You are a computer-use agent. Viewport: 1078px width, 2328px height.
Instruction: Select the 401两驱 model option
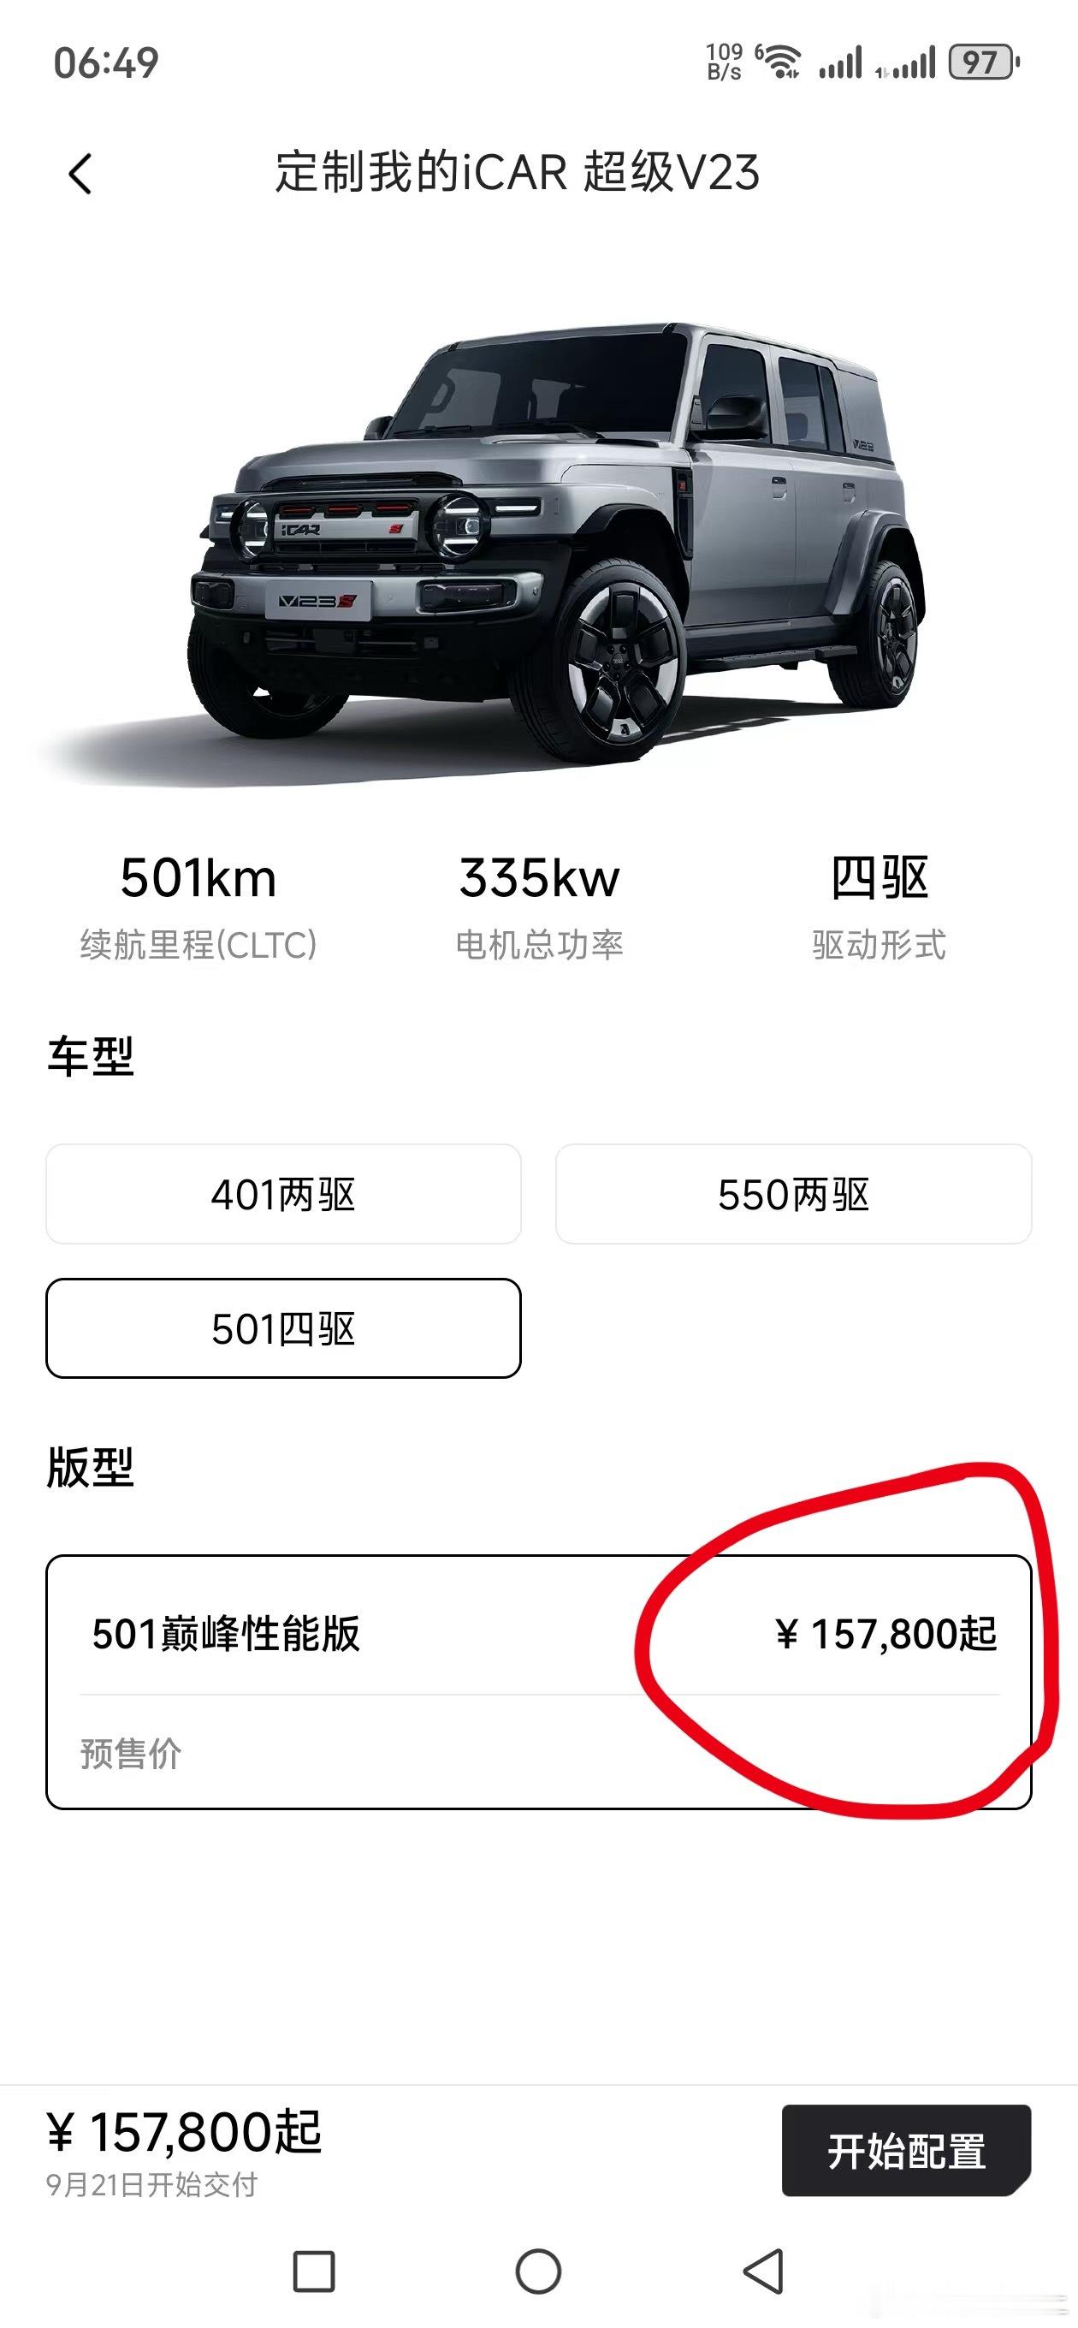[284, 1194]
